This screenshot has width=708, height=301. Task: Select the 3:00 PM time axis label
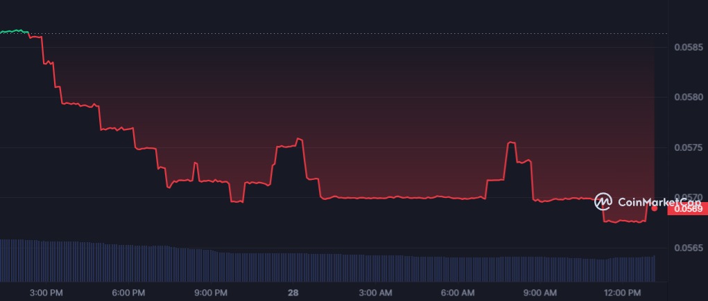(x=46, y=293)
